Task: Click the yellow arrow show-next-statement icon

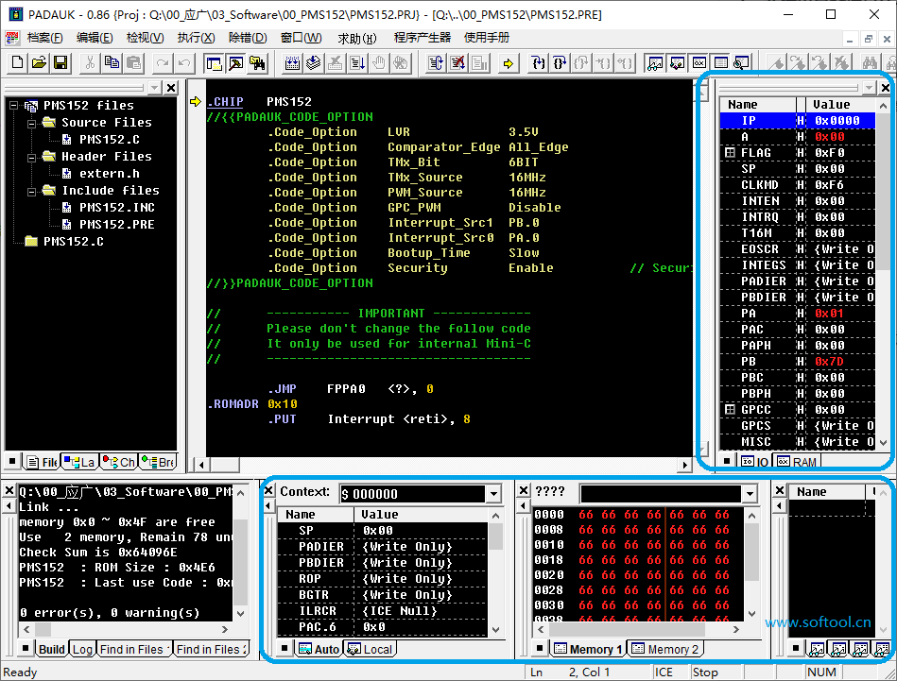Action: [509, 63]
